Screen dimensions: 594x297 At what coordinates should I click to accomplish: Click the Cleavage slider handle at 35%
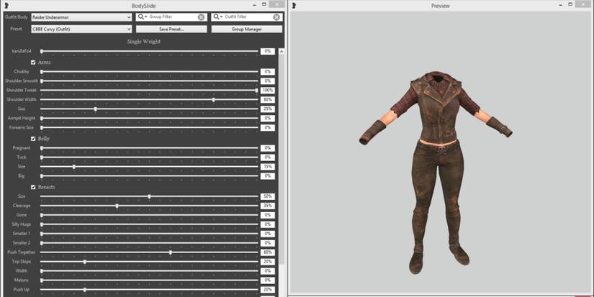[x=117, y=206]
